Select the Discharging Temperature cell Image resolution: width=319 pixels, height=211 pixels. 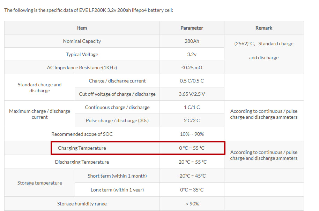tap(82, 162)
